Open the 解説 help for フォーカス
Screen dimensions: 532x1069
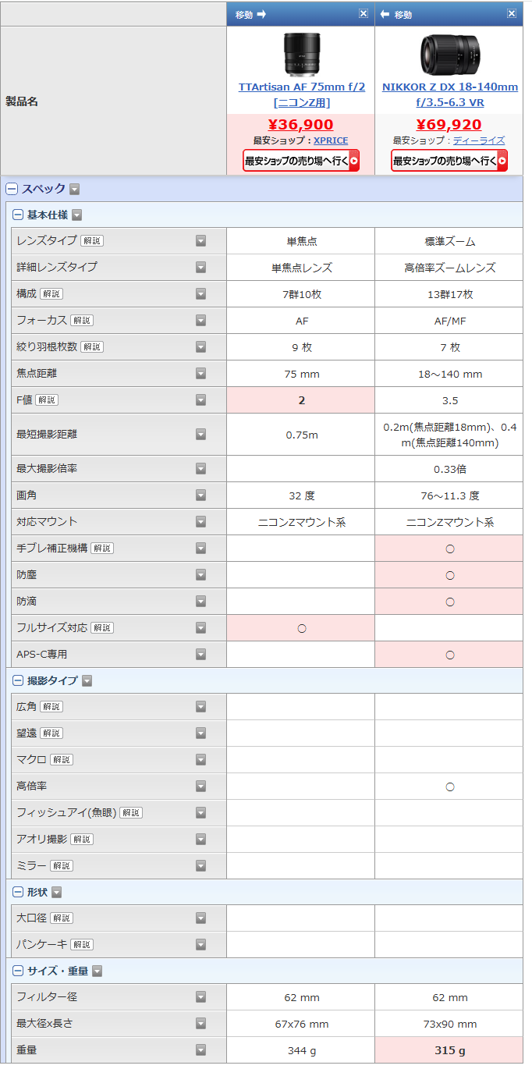point(81,321)
